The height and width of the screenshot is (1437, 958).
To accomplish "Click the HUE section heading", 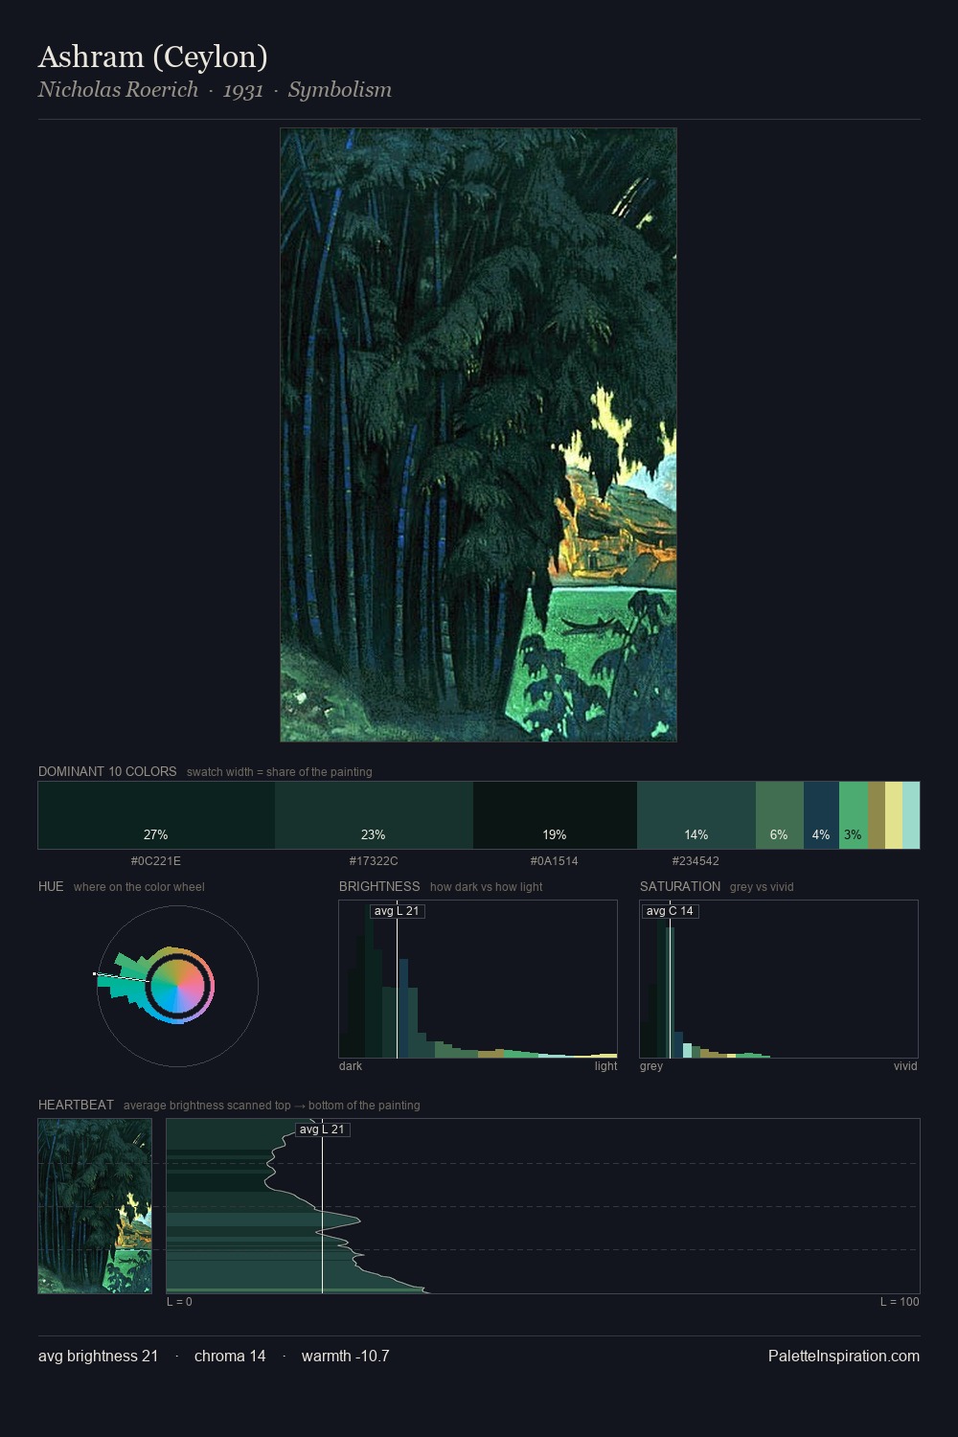I will tap(51, 886).
